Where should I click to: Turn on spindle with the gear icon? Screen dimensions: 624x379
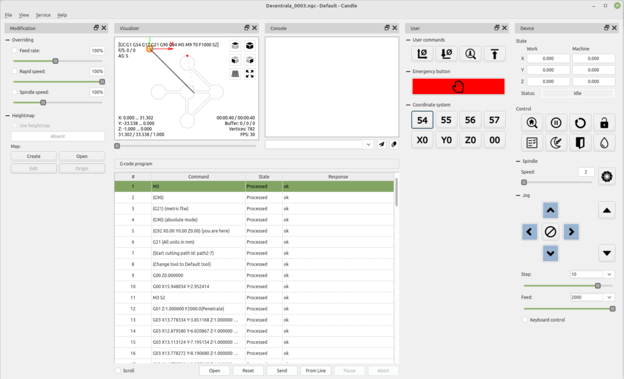click(x=606, y=176)
